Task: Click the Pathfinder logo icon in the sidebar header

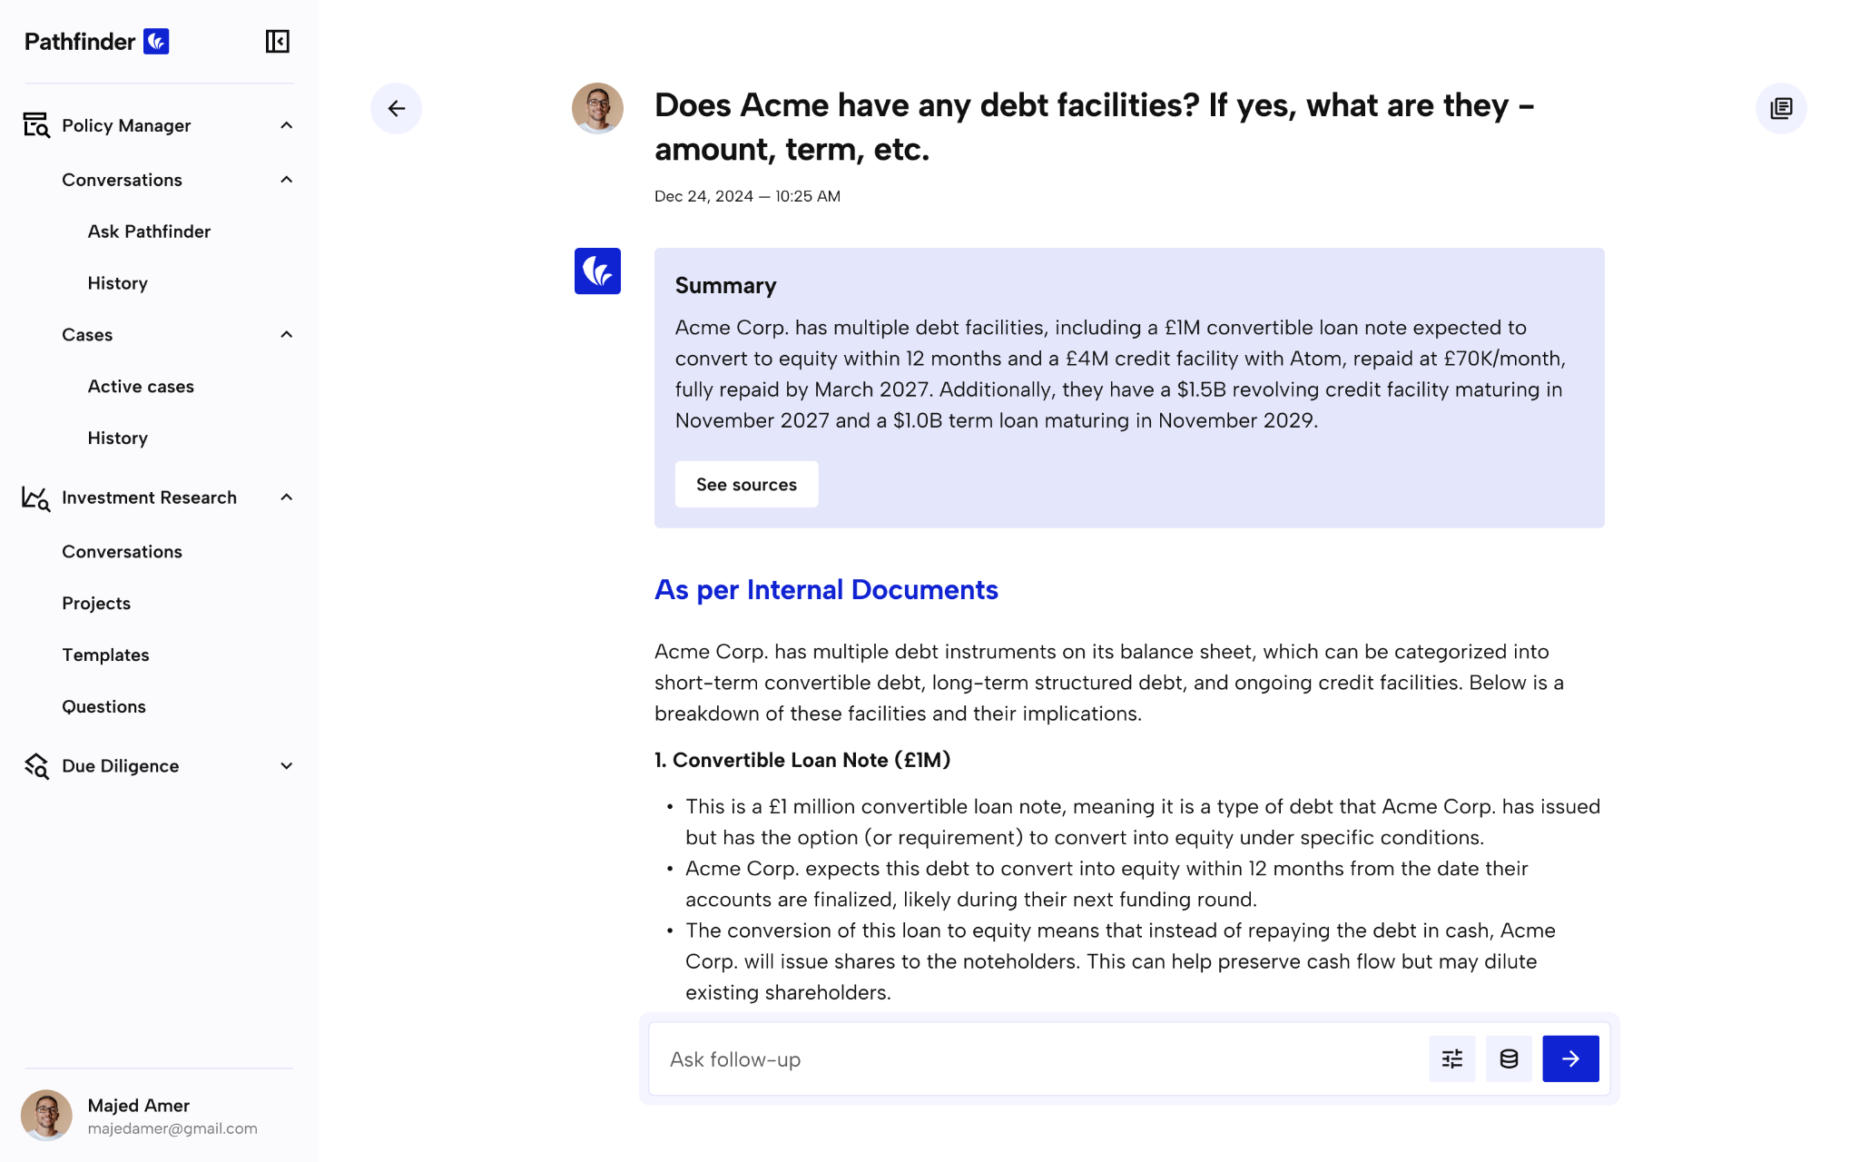Action: [x=156, y=42]
